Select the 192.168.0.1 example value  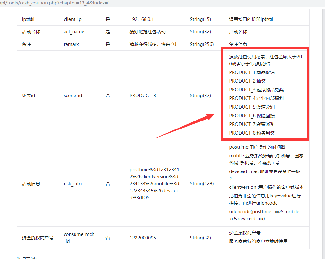point(142,19)
